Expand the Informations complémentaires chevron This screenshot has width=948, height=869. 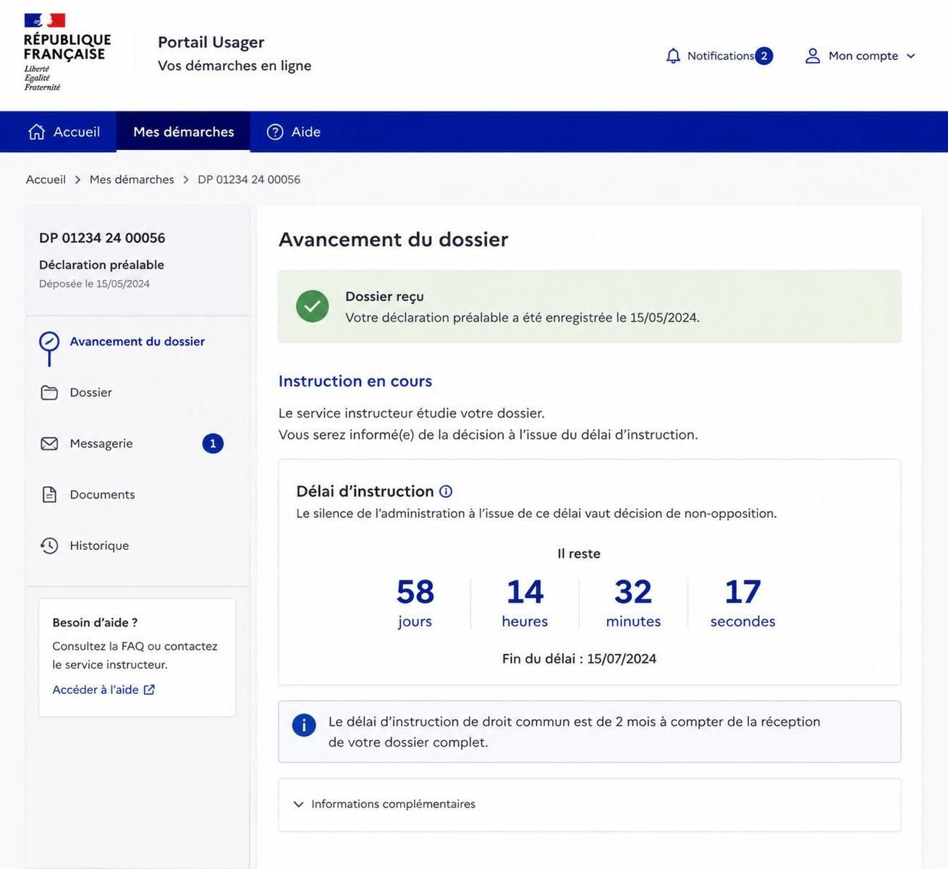298,805
